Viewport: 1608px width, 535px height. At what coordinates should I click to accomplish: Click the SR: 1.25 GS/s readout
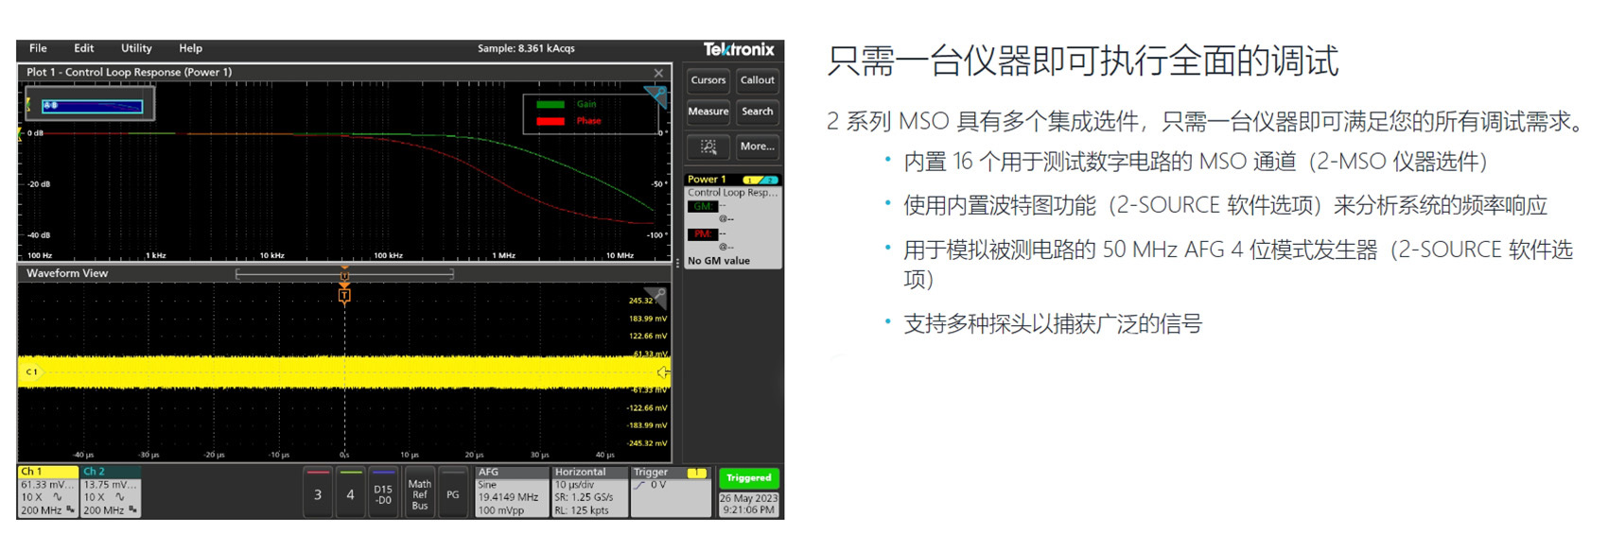(584, 497)
